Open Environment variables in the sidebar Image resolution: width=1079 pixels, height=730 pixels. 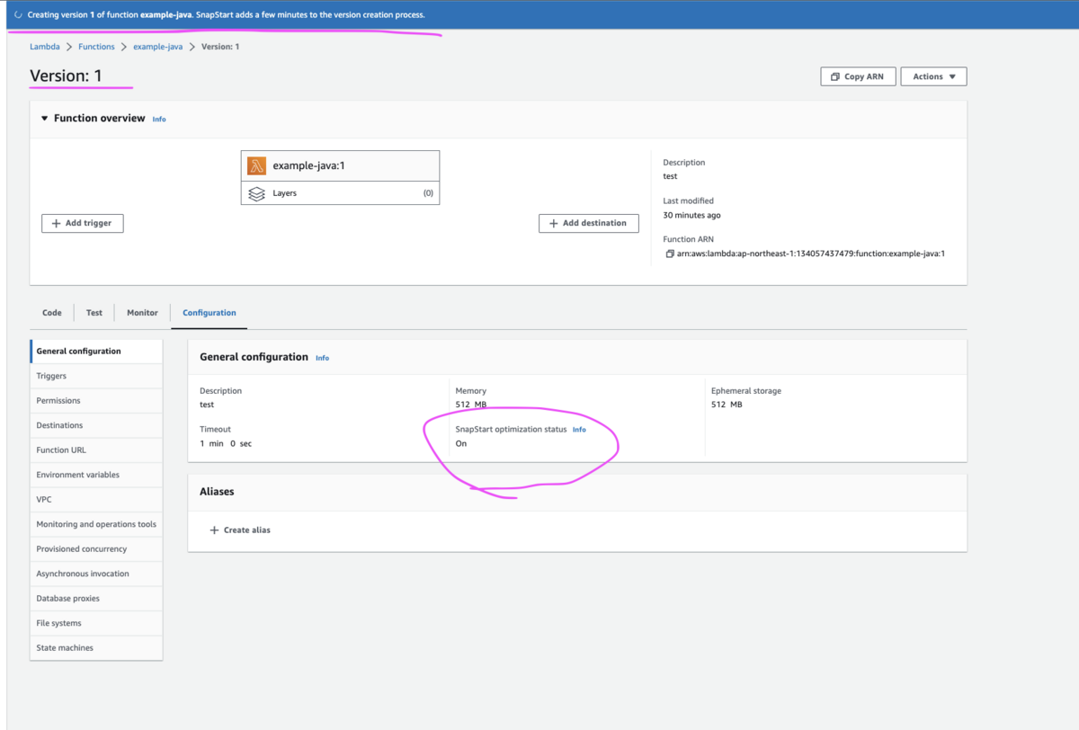96,475
